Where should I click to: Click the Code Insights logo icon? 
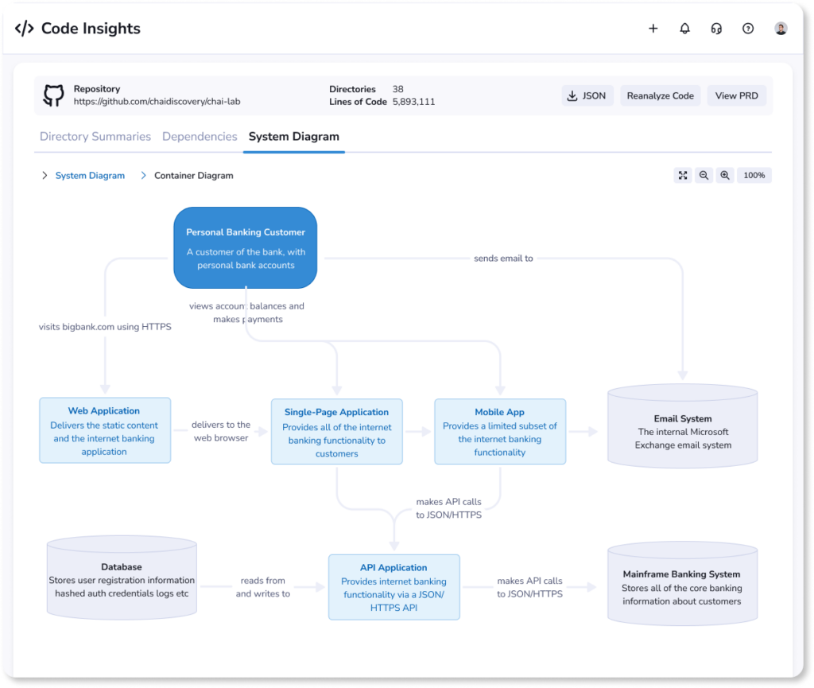pyautogui.click(x=25, y=29)
